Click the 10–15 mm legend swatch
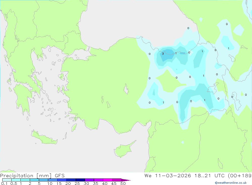This screenshot has height=185, width=252. point(53,180)
